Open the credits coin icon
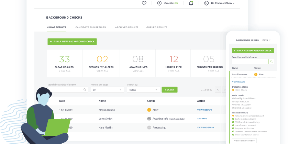Image resolution: width=288 pixels, height=144 pixels. [159, 3]
